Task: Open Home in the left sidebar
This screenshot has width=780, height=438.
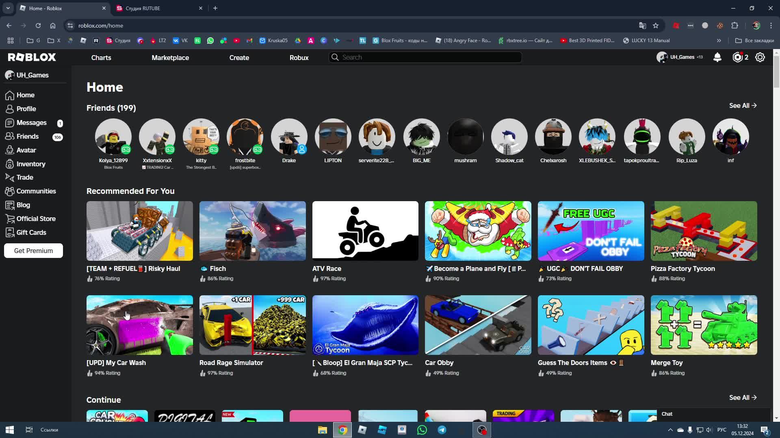Action: [20, 95]
